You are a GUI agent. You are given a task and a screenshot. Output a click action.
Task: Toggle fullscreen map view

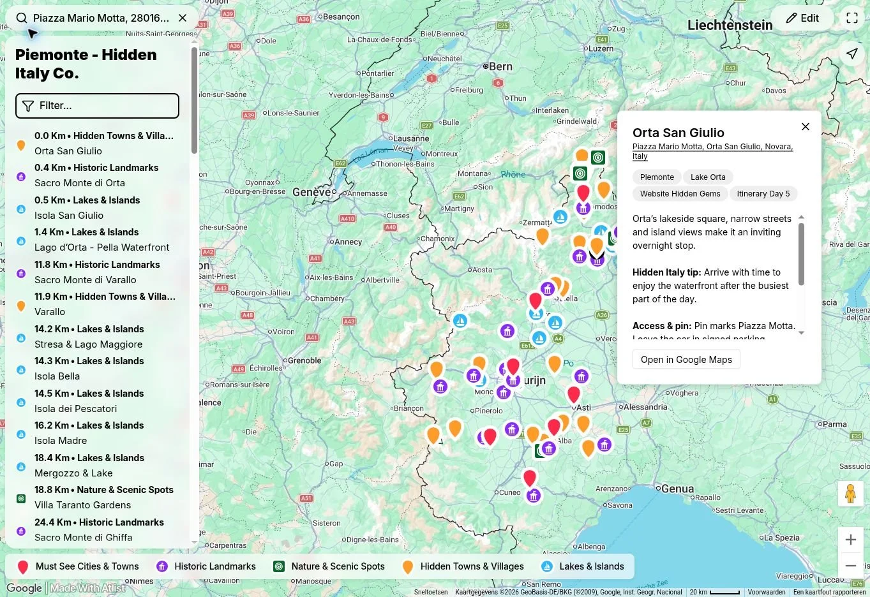coord(852,18)
